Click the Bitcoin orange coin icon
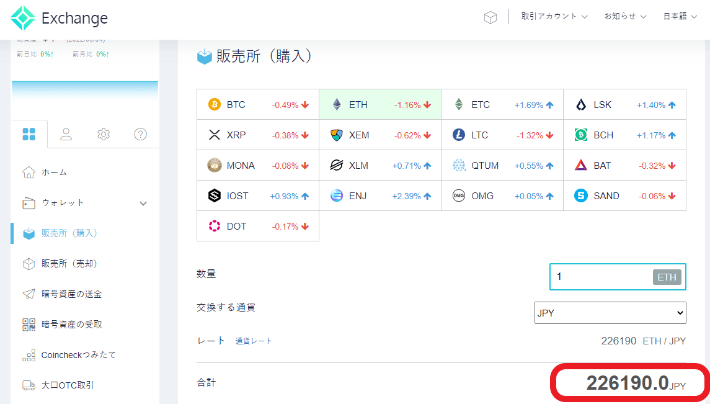The image size is (710, 404). tap(214, 105)
